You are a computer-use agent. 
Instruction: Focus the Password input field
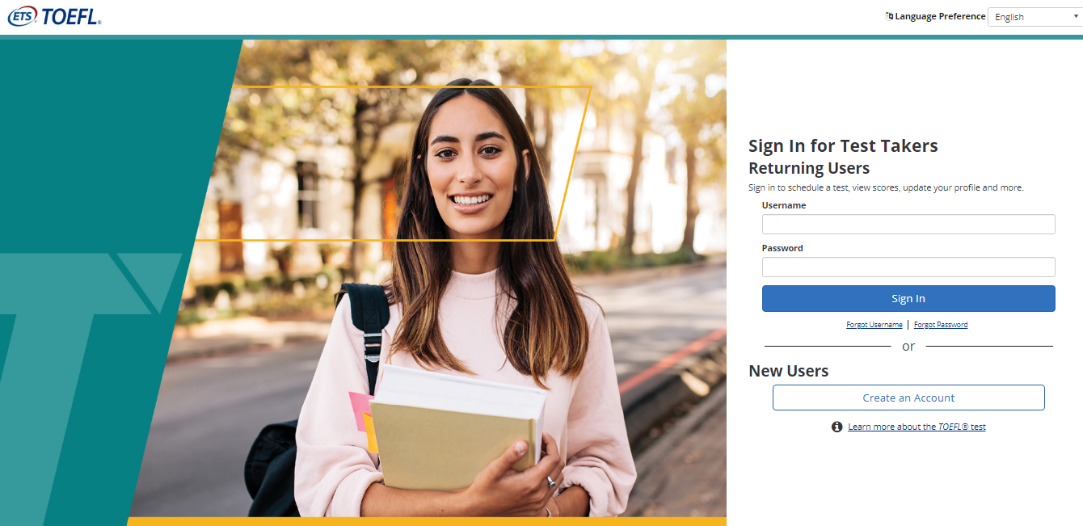[908, 267]
